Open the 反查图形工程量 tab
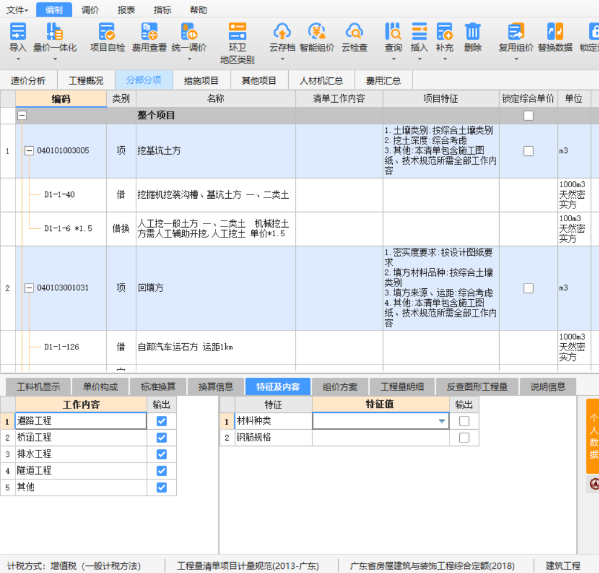599x573 pixels. pyautogui.click(x=477, y=386)
